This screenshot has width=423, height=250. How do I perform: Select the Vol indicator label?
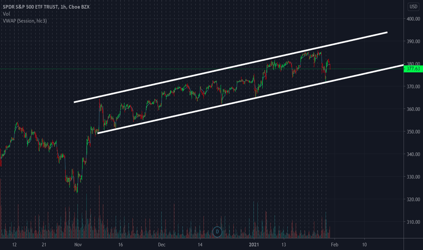[x=6, y=14]
